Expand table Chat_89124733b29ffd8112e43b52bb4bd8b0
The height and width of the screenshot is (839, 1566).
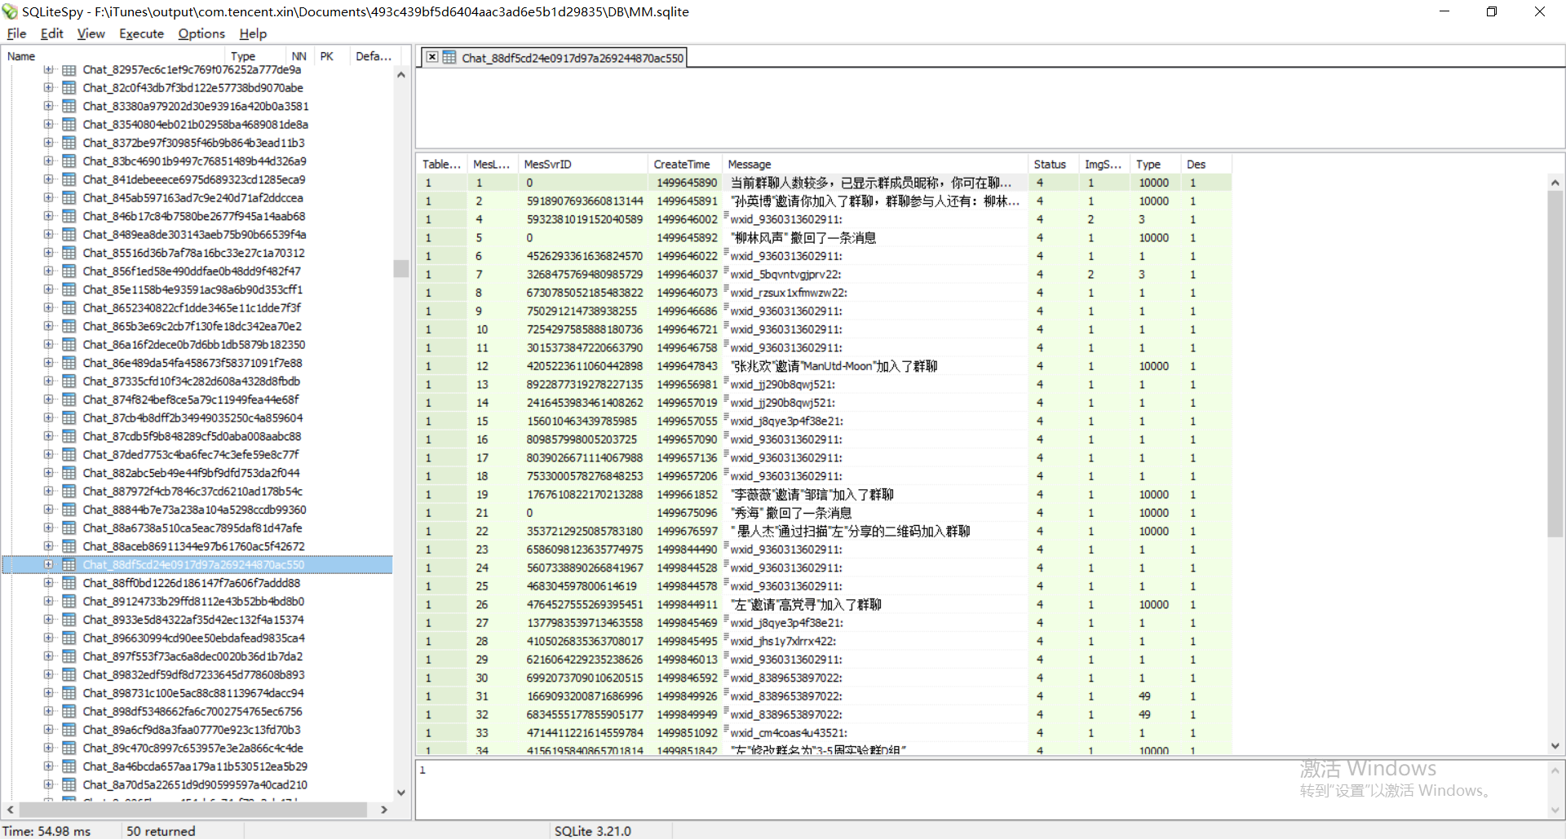[x=49, y=601]
